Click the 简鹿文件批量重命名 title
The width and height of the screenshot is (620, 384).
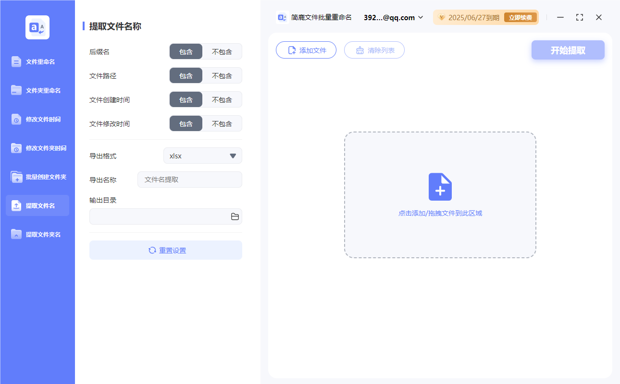[320, 17]
